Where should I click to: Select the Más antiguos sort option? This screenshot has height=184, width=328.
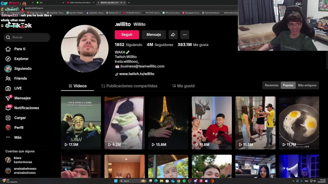tap(307, 85)
